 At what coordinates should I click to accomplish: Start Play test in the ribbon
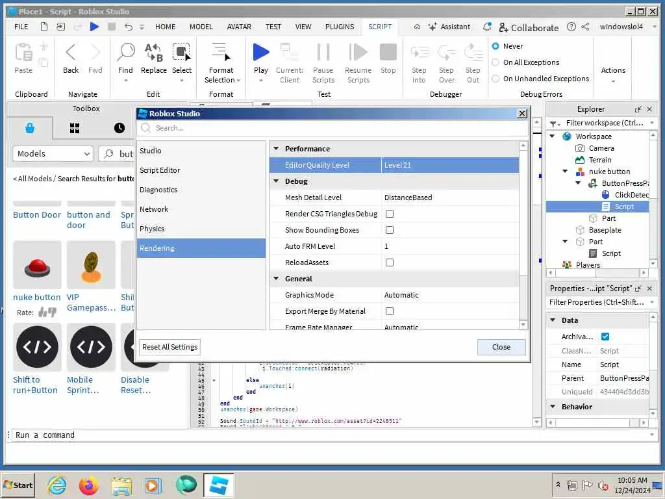261,58
